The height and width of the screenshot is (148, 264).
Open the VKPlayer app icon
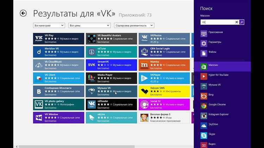click(144, 78)
